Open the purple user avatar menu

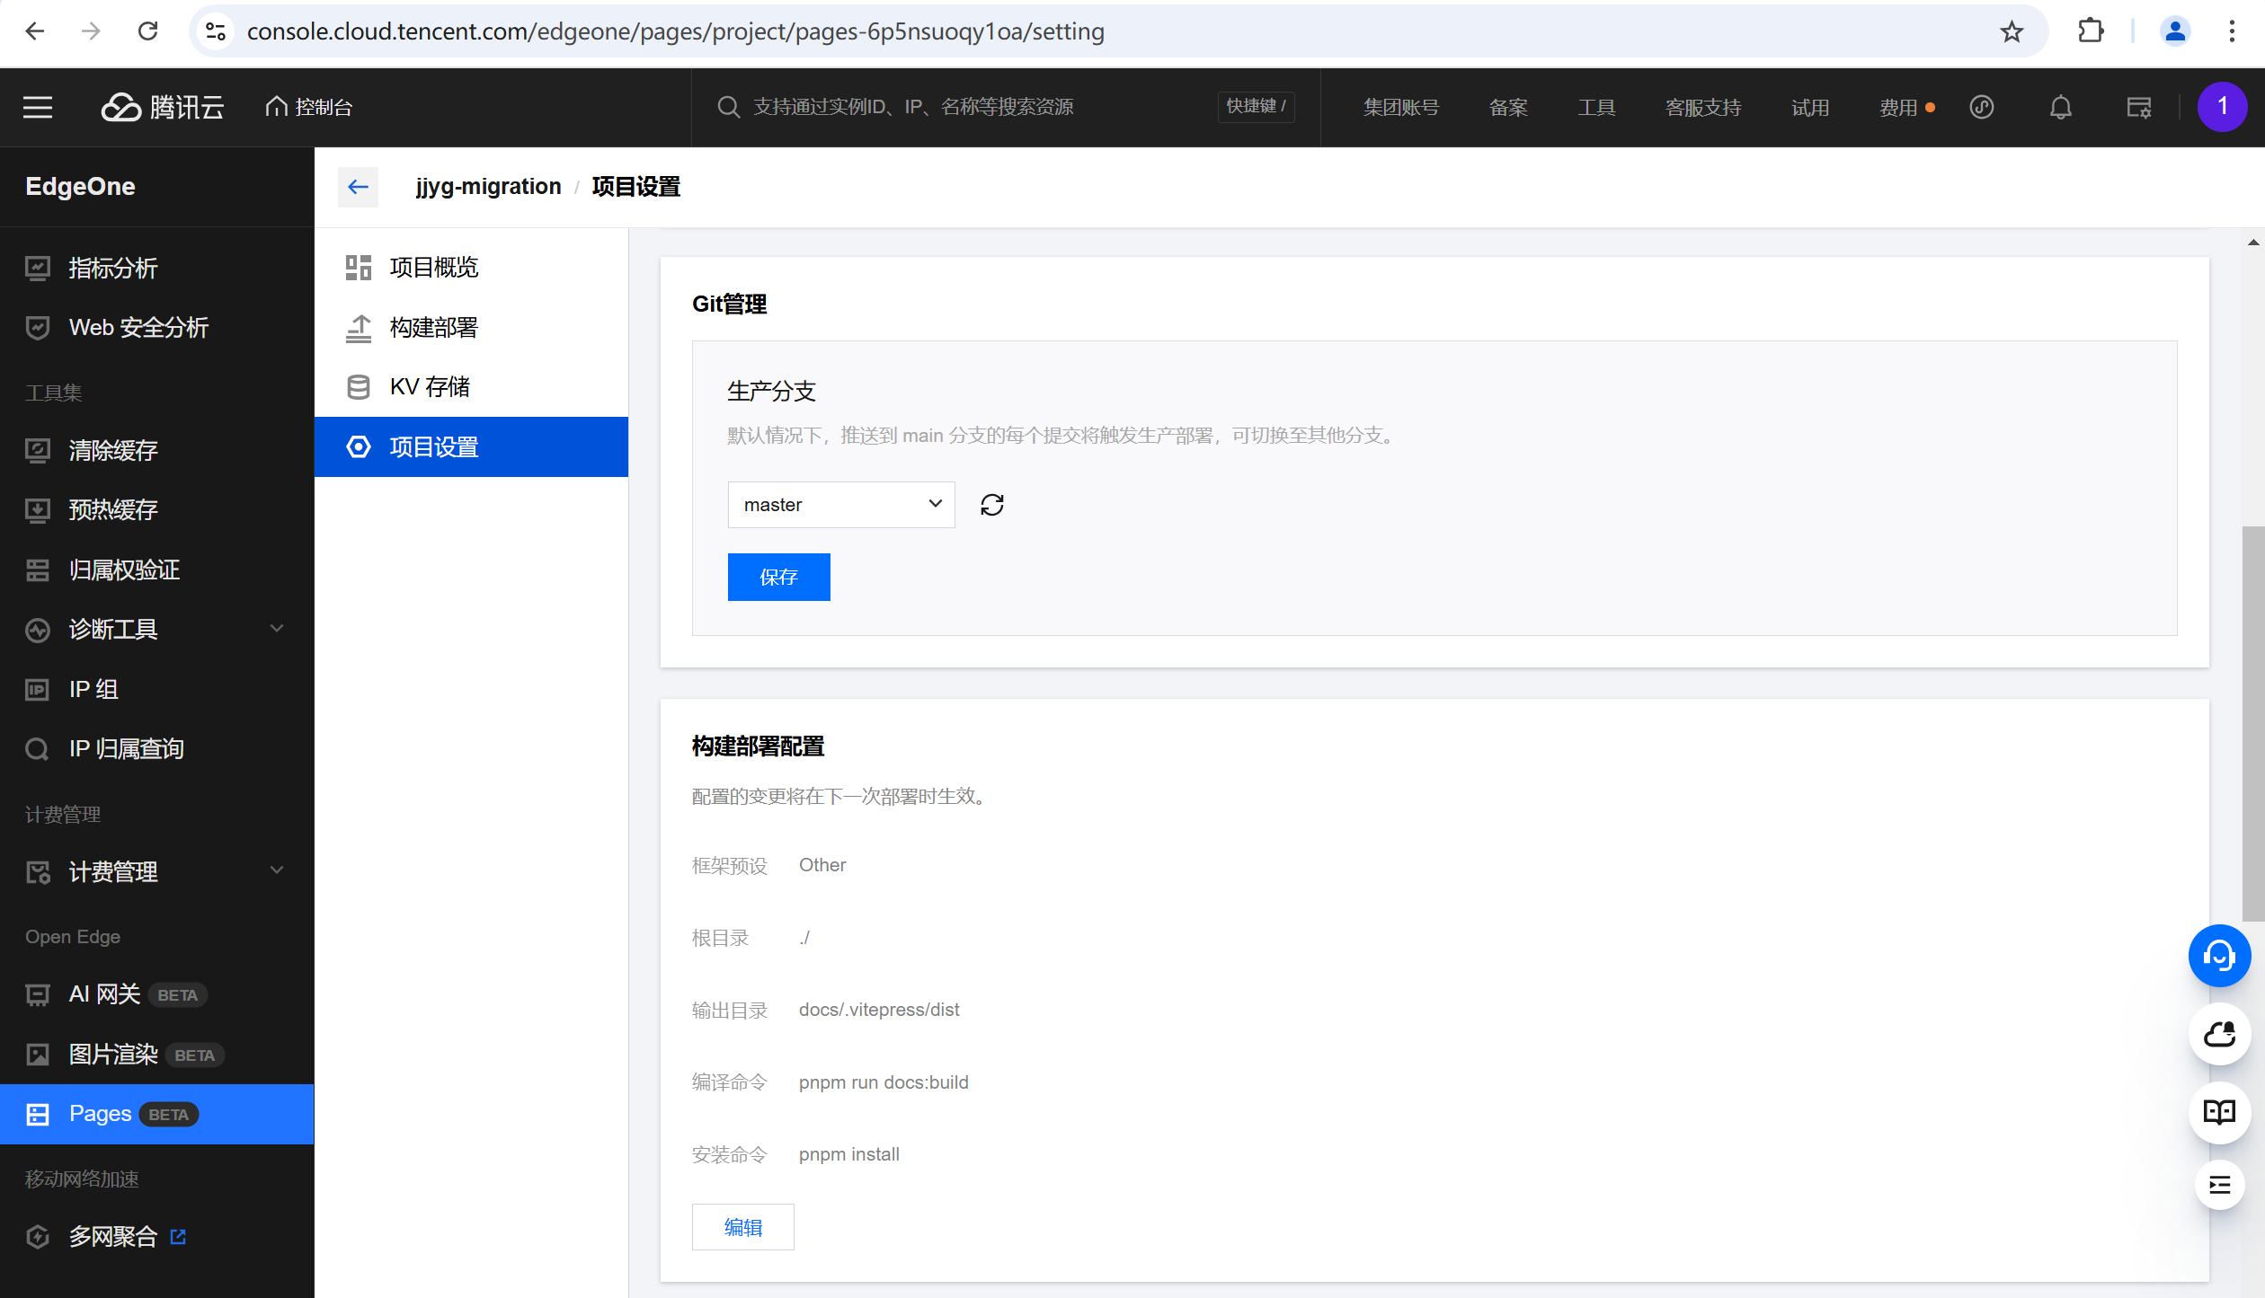(x=2222, y=107)
